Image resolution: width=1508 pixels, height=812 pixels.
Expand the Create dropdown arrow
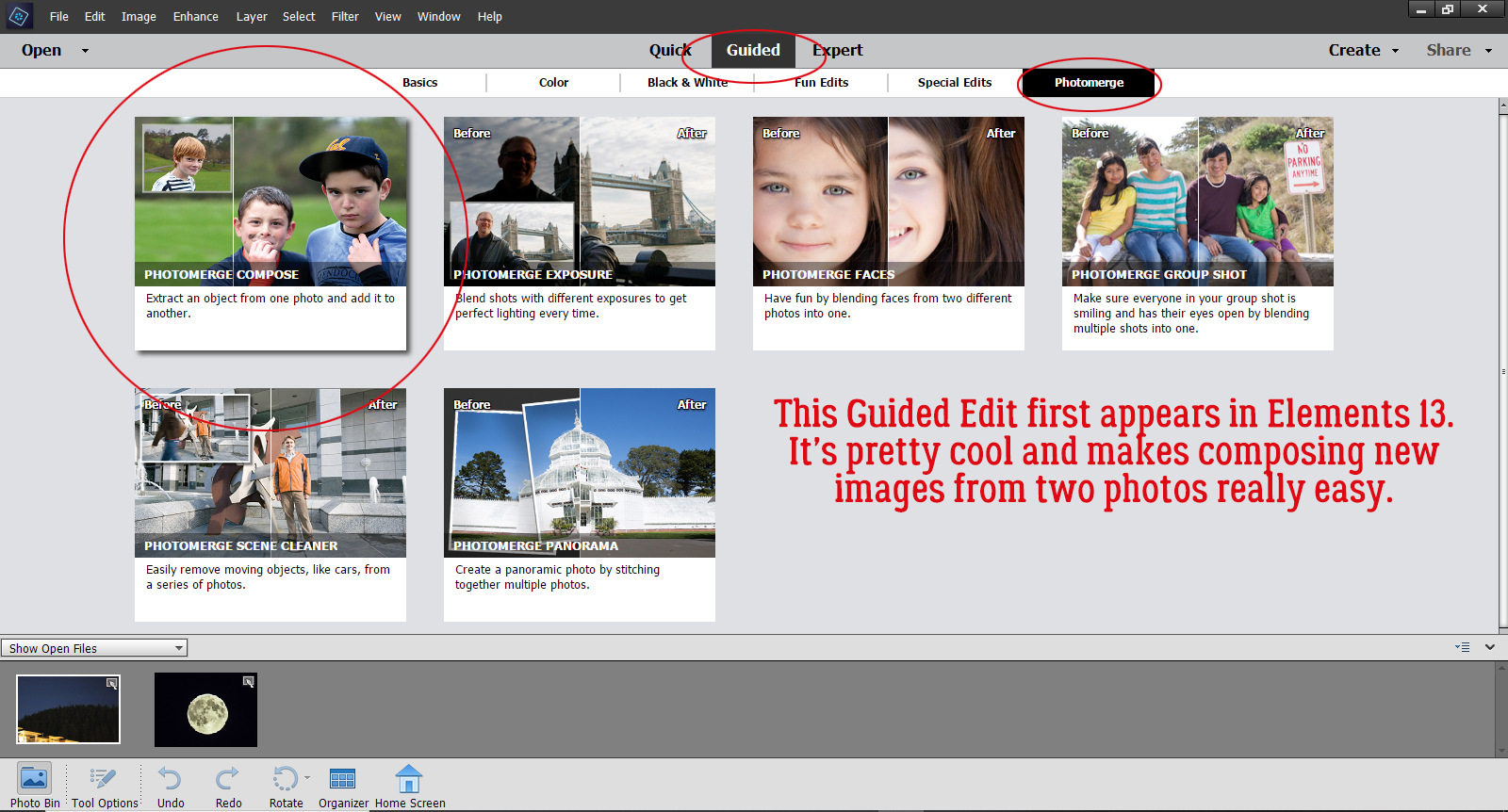pyautogui.click(x=1395, y=51)
